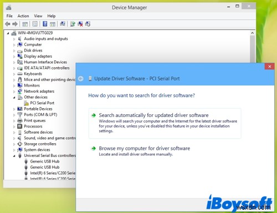The image size is (277, 213).
Task: Click the scroll up arrow in device tree
Action: (253, 33)
